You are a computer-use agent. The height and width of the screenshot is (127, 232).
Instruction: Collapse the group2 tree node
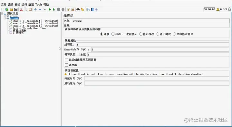(5, 18)
